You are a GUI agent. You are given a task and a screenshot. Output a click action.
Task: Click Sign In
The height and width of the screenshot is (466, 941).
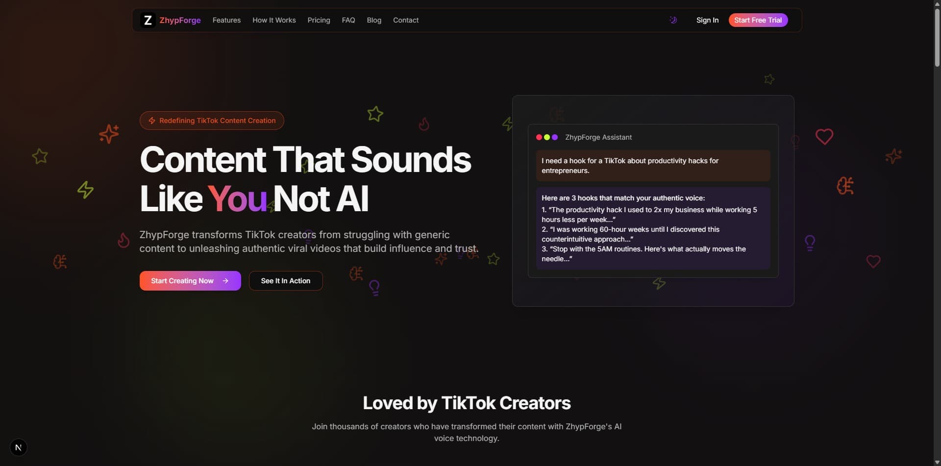pos(707,20)
